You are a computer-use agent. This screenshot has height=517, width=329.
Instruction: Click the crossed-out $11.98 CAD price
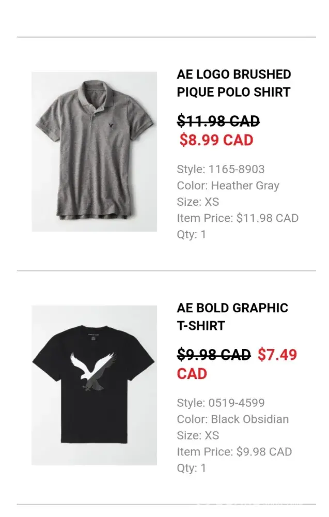(x=218, y=121)
